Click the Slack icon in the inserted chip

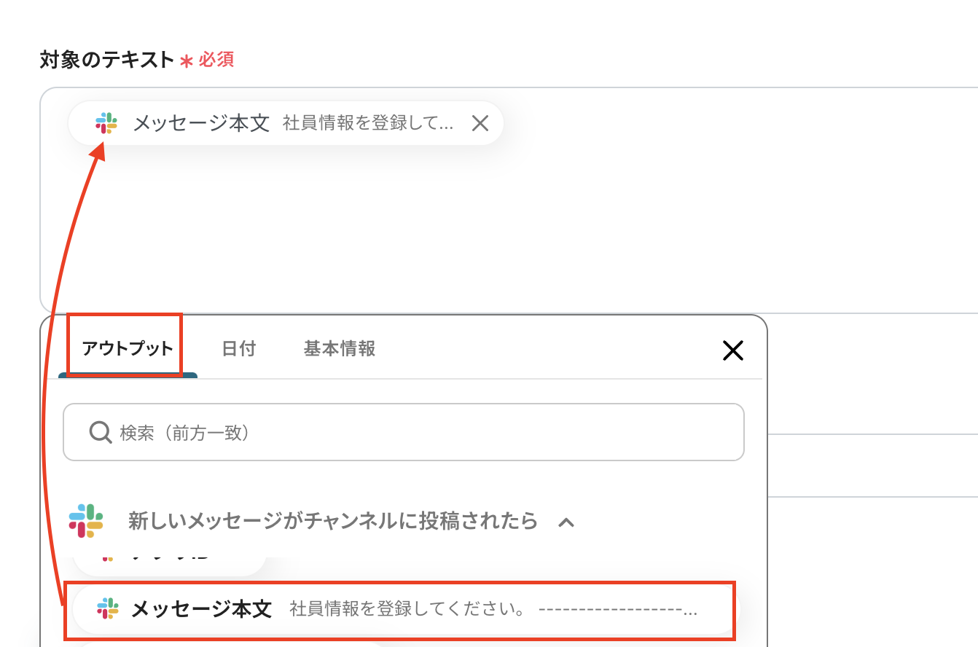(x=106, y=123)
